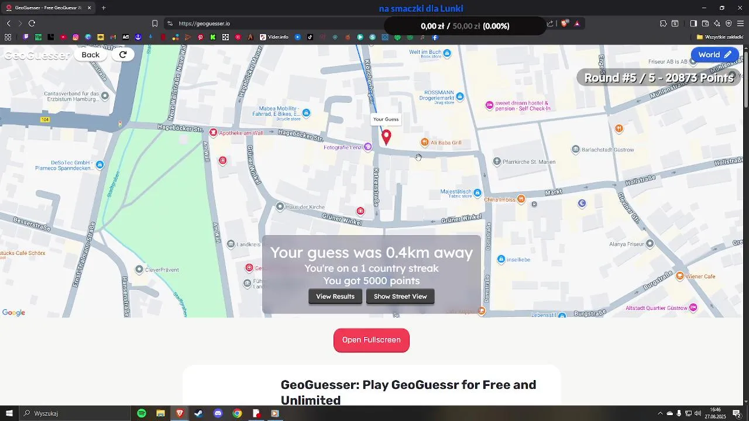749x421 pixels.
Task: Click the Twitch bookmark icon
Action: point(25,37)
